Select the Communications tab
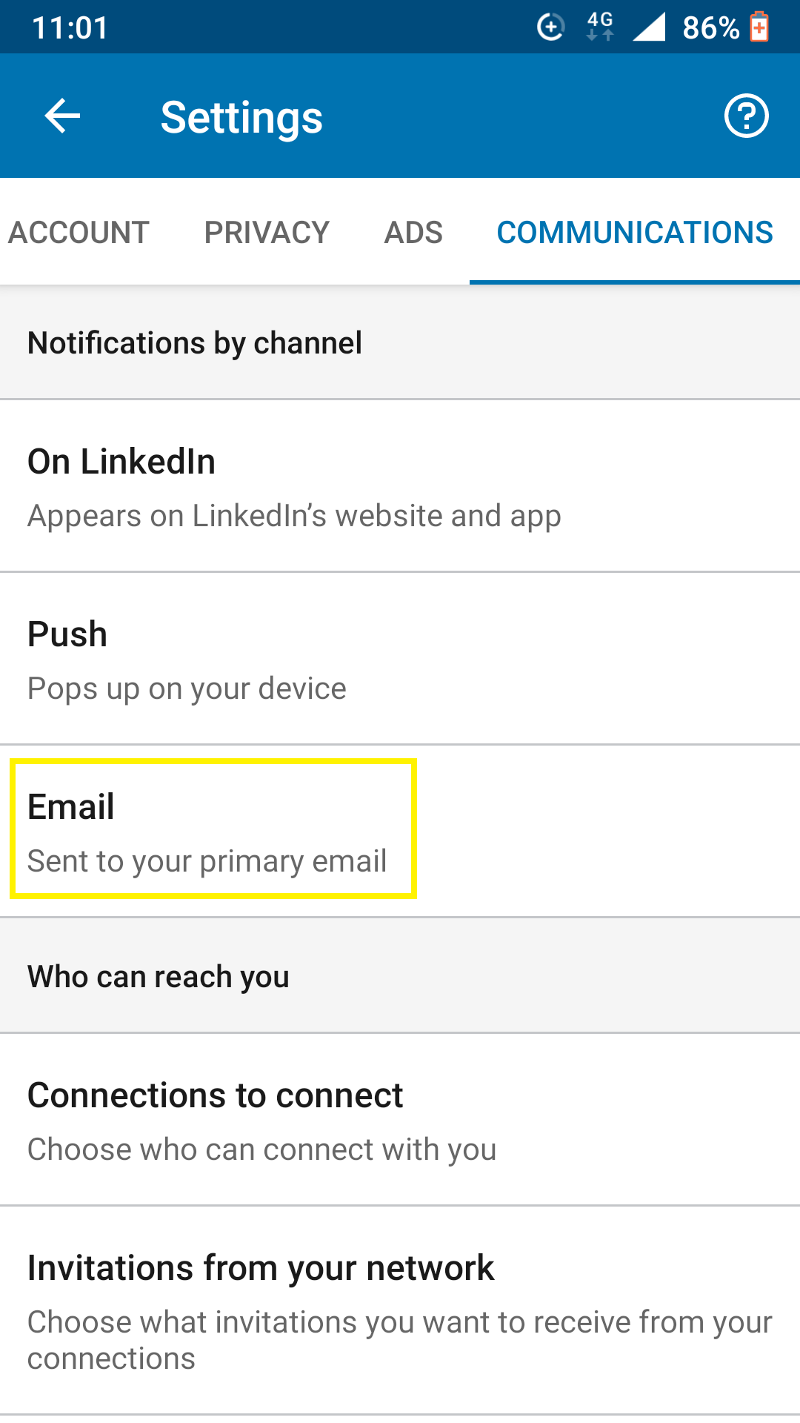The height and width of the screenshot is (1423, 800). (635, 232)
